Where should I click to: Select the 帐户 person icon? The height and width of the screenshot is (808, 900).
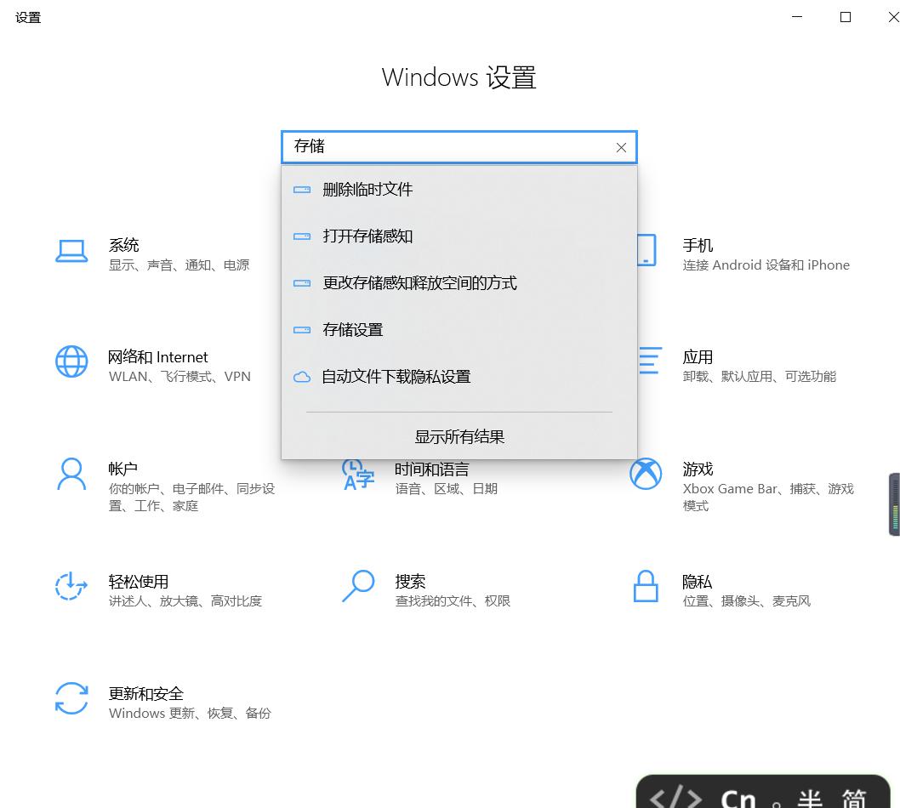(x=71, y=474)
